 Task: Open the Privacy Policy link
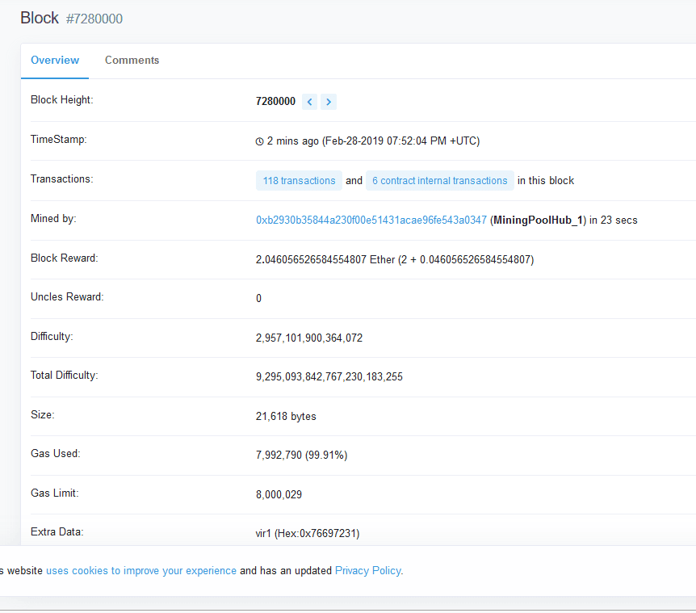click(x=367, y=570)
